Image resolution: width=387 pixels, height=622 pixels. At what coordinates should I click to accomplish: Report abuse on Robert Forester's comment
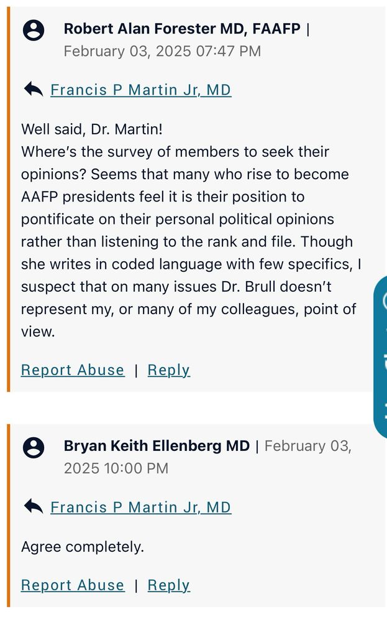point(73,370)
